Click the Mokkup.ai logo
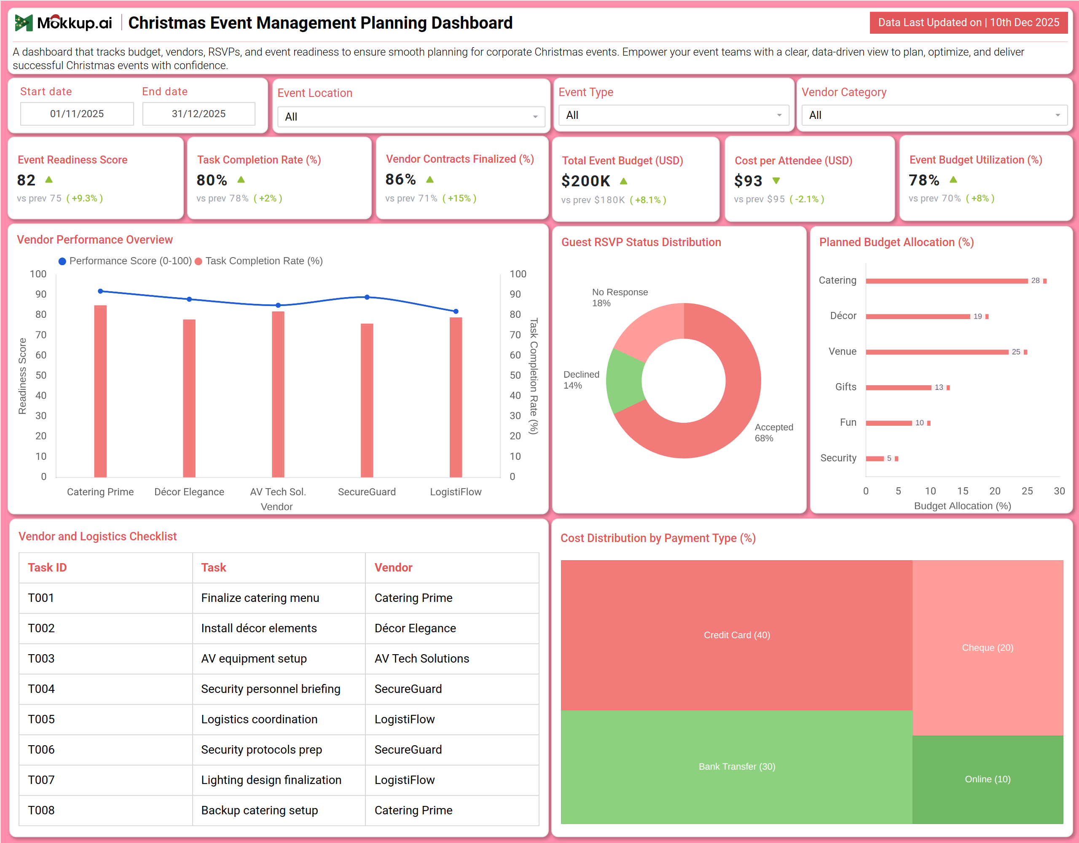The width and height of the screenshot is (1079, 843). [x=63, y=23]
